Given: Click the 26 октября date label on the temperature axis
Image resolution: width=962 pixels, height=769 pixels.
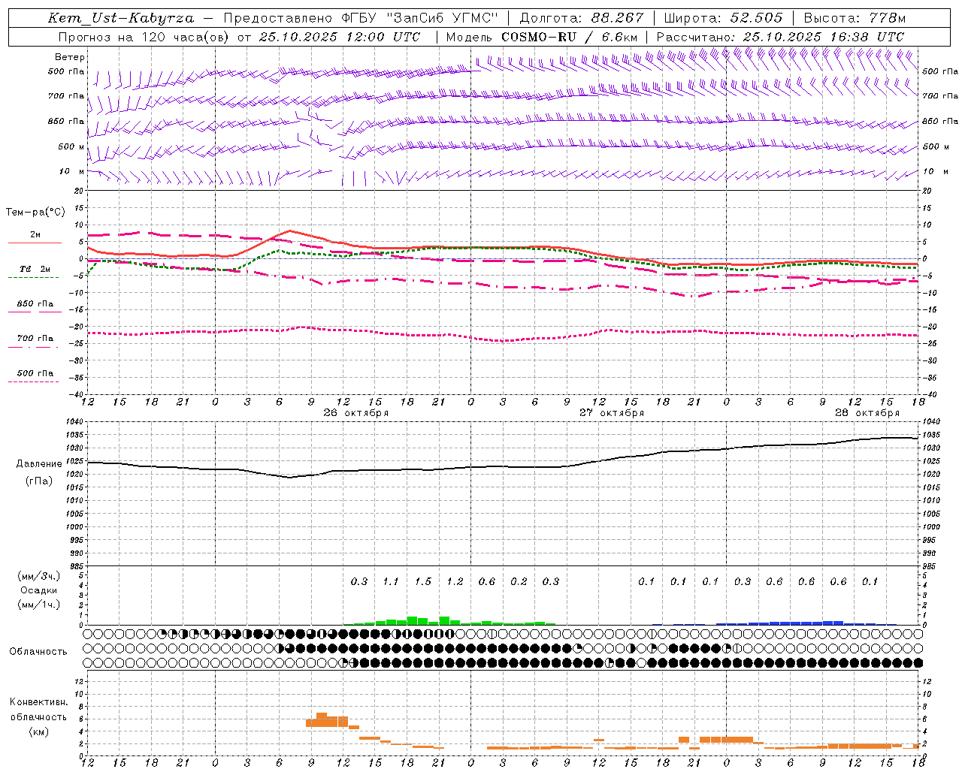Looking at the screenshot, I should [x=356, y=413].
